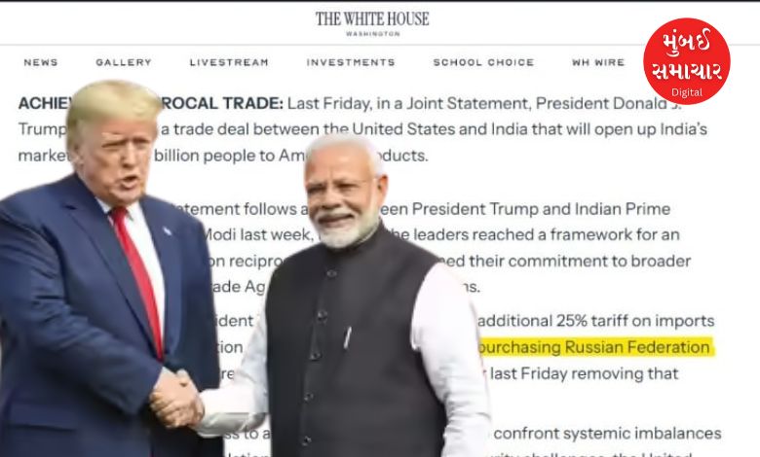This screenshot has width=760, height=457.
Task: Open the SCHOOL CHOICE nav link
Action: click(483, 62)
